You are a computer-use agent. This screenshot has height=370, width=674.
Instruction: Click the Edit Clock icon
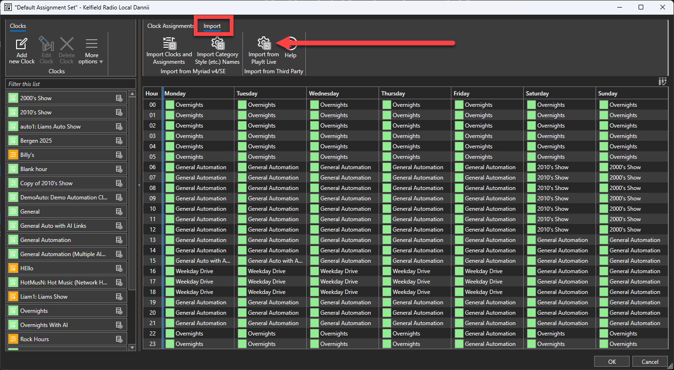[x=46, y=44]
